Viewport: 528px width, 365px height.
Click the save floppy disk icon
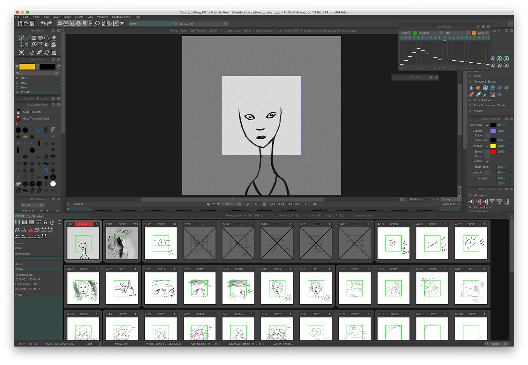coord(32,23)
